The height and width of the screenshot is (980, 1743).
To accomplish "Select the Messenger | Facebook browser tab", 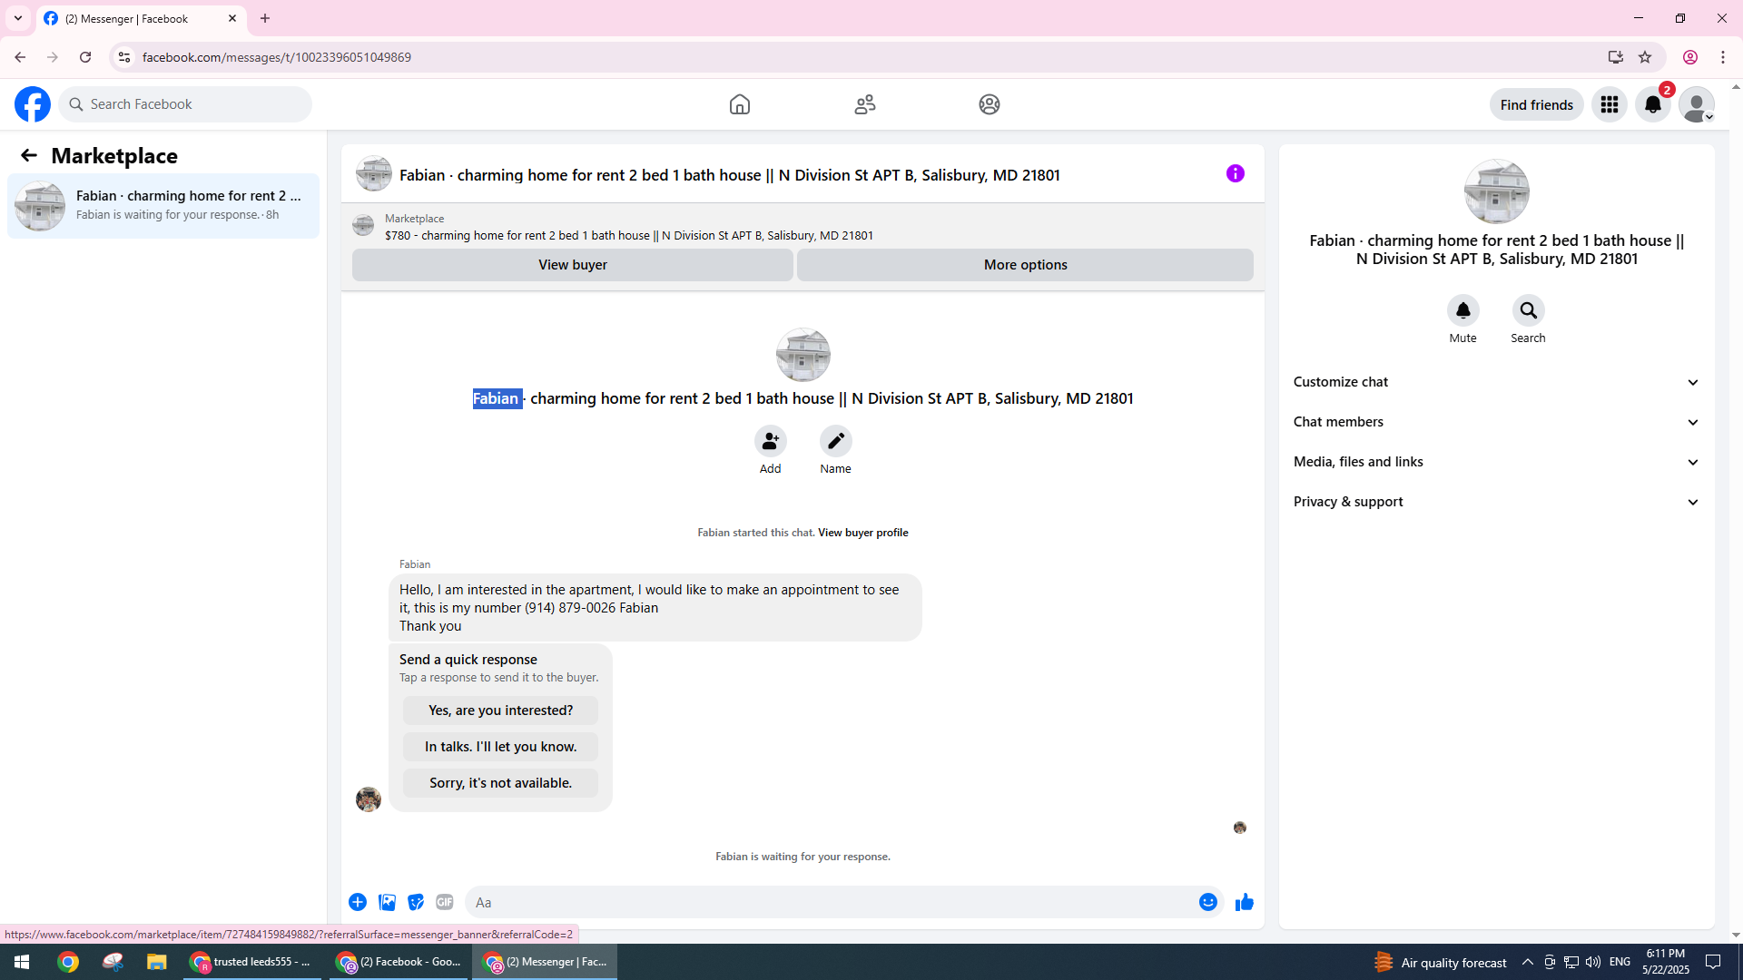I will tap(142, 18).
